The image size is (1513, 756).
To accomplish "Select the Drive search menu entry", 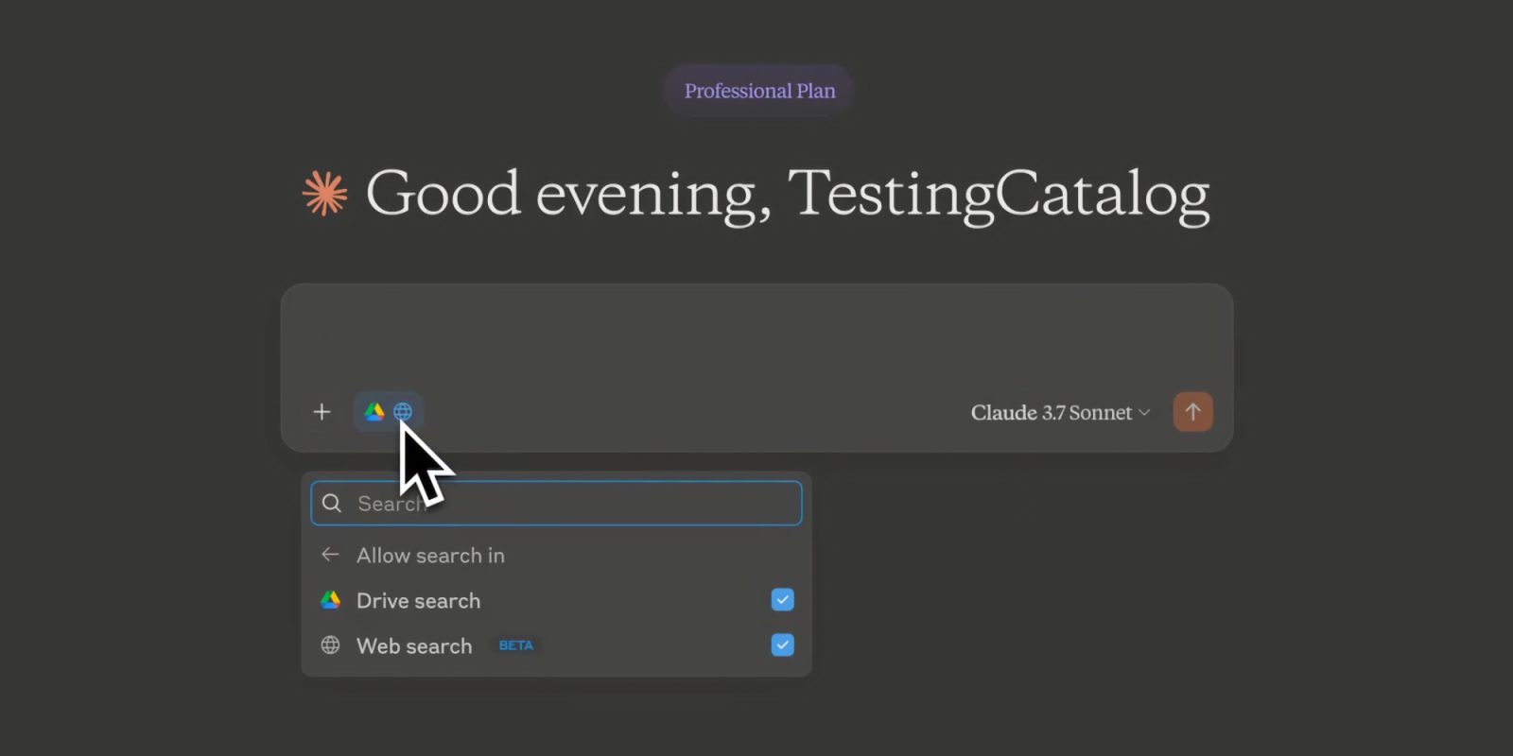I will [x=418, y=601].
